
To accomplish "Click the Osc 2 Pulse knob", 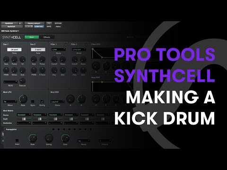I will 42,59.
